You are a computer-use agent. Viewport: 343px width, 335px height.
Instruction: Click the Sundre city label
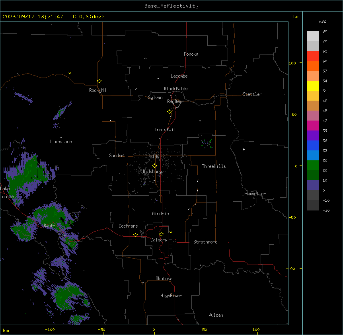[116, 156]
